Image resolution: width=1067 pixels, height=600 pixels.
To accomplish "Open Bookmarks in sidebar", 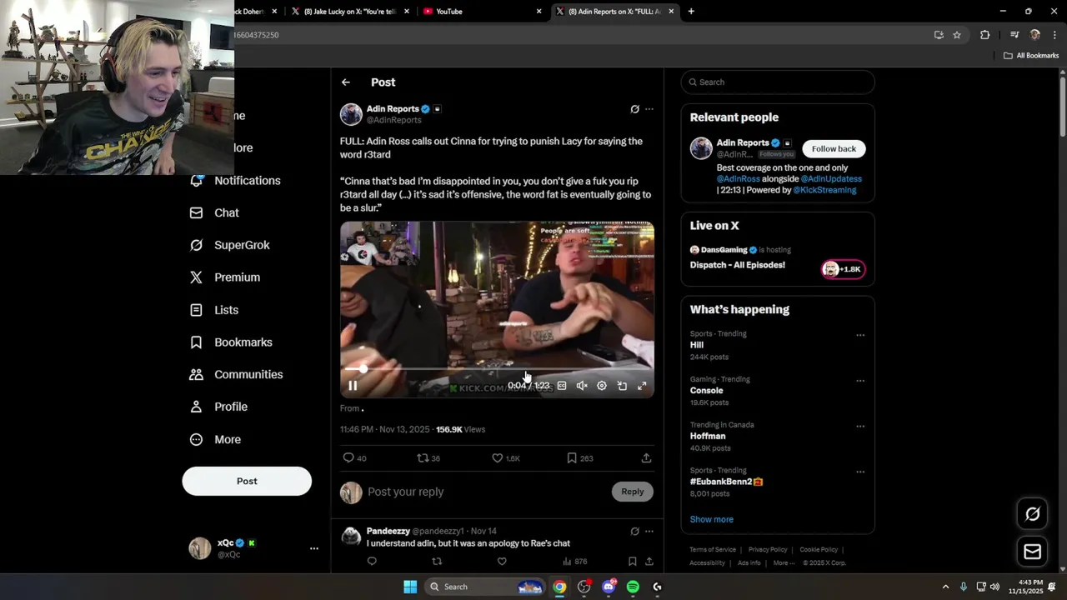I will click(x=231, y=342).
